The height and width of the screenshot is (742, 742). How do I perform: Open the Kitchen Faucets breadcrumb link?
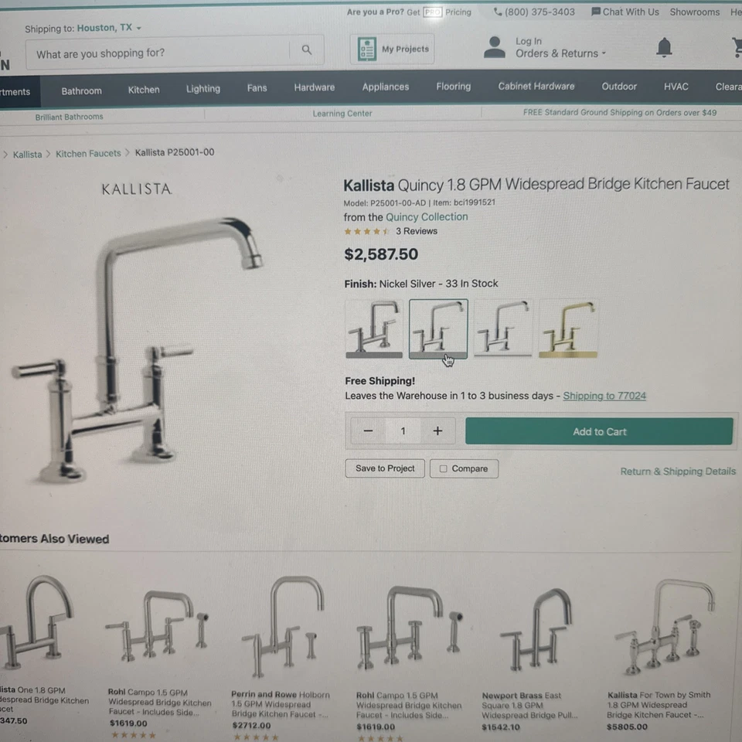(88, 154)
